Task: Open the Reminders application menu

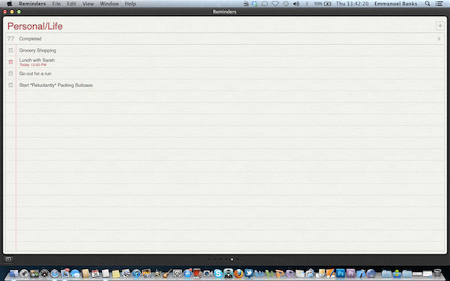Action: click(x=32, y=4)
